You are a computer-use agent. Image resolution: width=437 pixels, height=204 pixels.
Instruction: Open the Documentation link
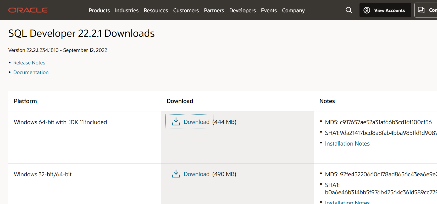coord(31,72)
